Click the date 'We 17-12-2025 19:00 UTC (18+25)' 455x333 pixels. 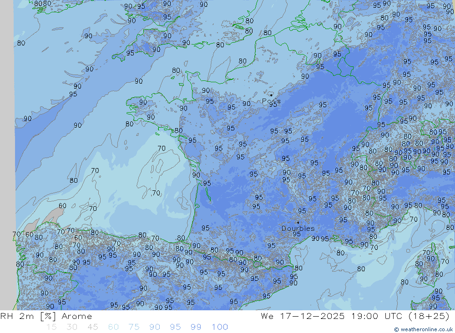point(355,316)
